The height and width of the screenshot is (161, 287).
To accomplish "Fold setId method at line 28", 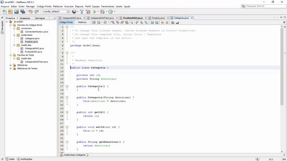I will (67, 127).
